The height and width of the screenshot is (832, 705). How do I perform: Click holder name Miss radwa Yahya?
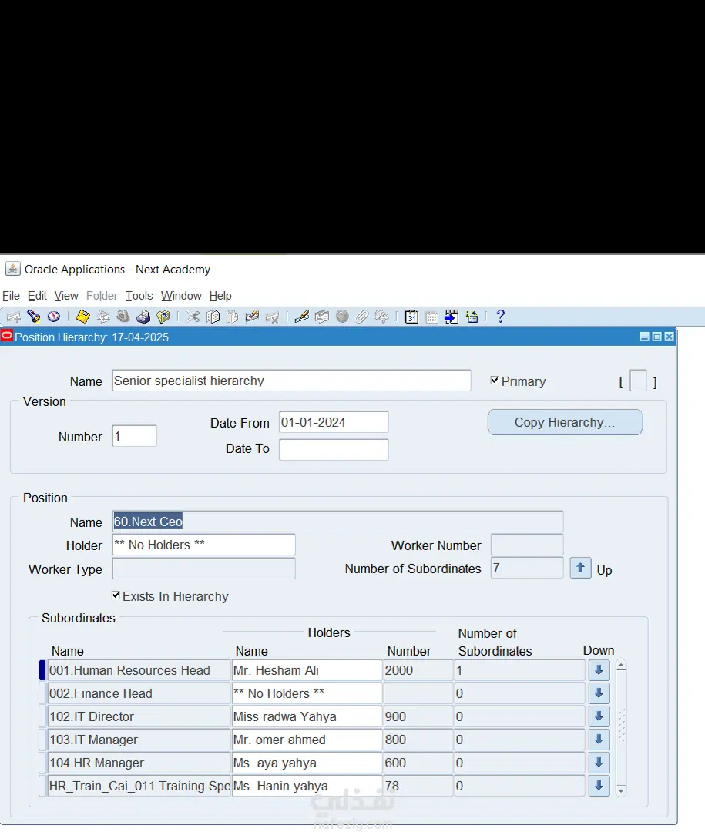pos(307,716)
